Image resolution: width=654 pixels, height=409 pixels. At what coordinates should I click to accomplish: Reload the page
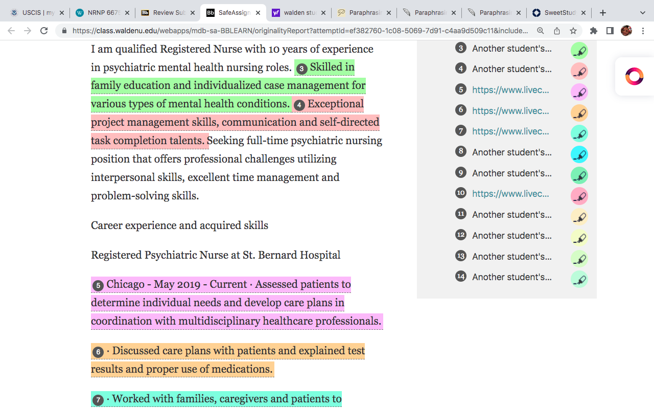pyautogui.click(x=44, y=31)
